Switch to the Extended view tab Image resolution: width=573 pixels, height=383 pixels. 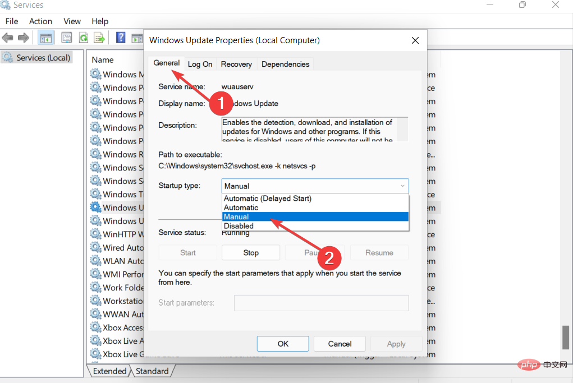tap(109, 371)
